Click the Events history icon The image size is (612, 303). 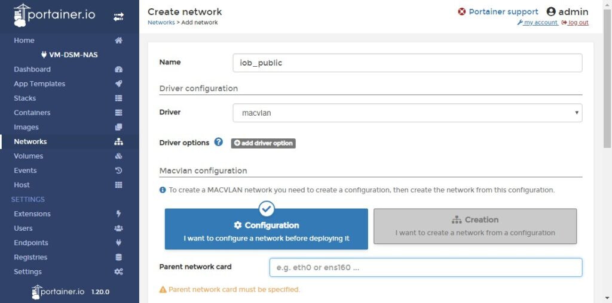pyautogui.click(x=119, y=171)
